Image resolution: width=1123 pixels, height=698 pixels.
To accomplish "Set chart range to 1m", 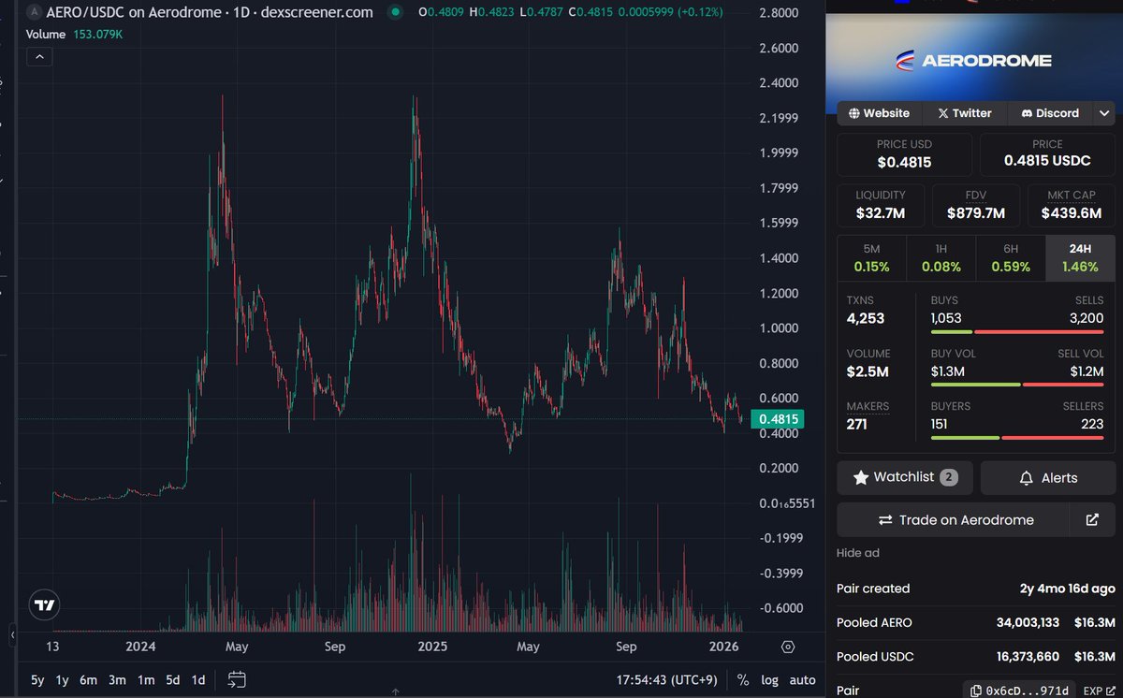I will point(146,680).
